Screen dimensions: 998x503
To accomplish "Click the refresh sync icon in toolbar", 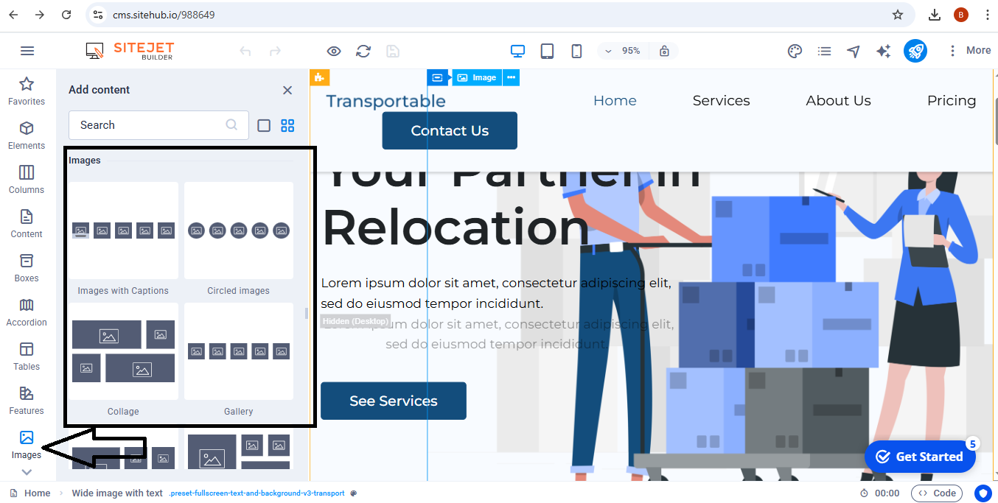I will click(x=363, y=51).
